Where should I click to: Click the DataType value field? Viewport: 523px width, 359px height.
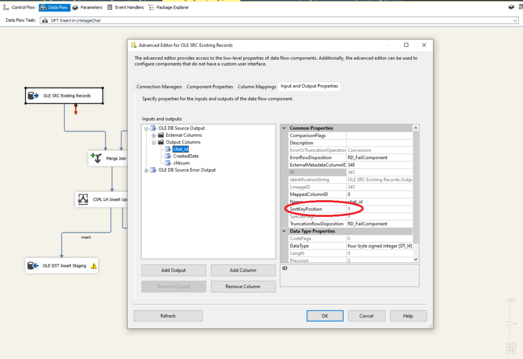tap(379, 246)
